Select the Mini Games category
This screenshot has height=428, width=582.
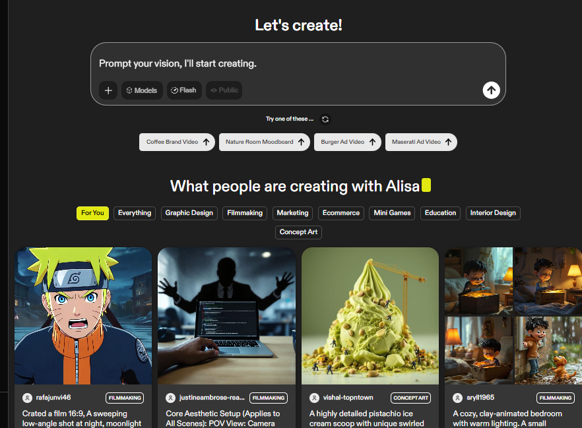[392, 213]
